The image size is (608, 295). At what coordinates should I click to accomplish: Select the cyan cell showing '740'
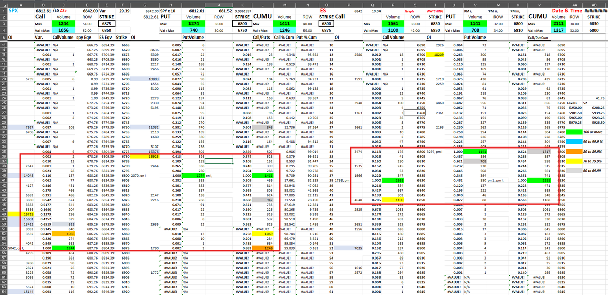[x=193, y=30]
